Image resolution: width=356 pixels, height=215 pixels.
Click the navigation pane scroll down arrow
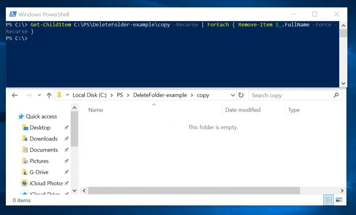point(74,190)
